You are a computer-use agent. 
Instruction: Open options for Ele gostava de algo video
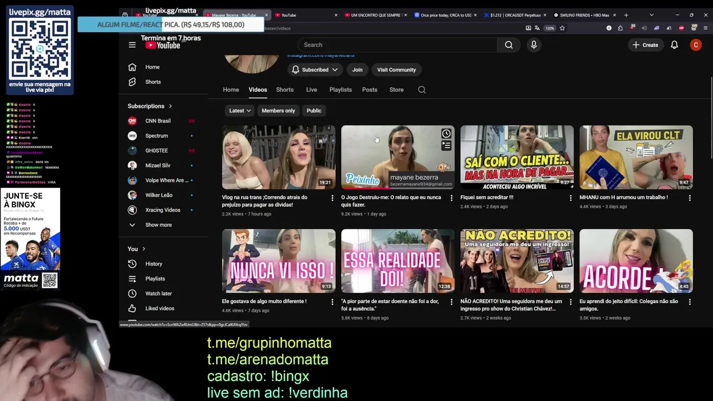[333, 302]
